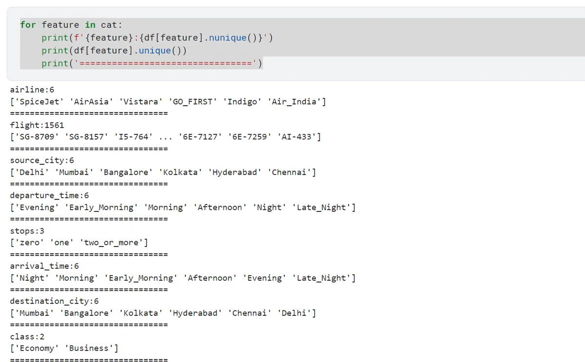
Task: Click the 'flight:1561' output line
Action: coord(37,125)
